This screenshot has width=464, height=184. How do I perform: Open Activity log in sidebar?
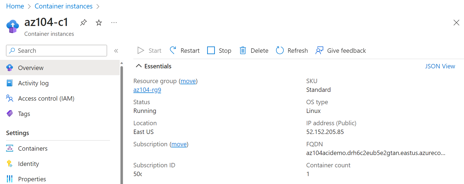tap(33, 83)
